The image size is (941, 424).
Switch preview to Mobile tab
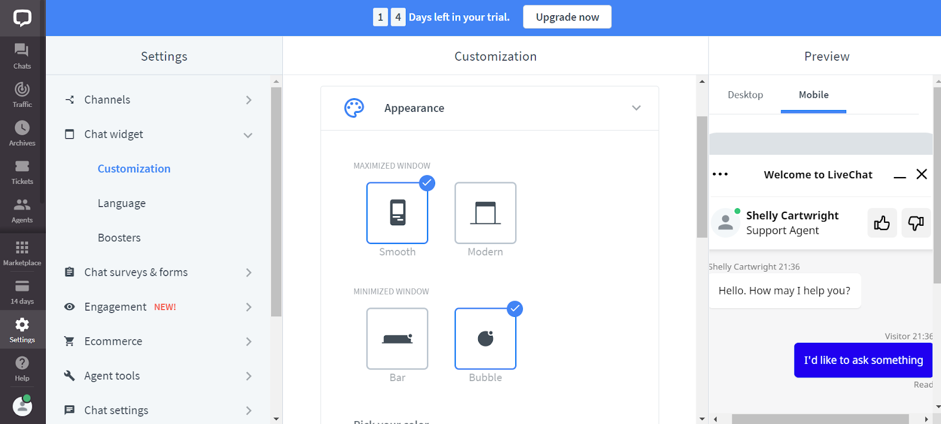[x=813, y=95]
